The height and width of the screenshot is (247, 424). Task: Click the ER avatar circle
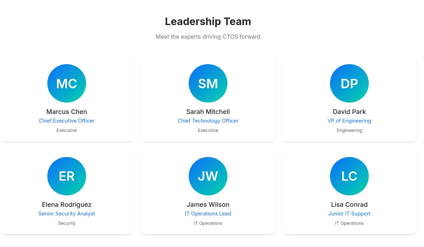[x=66, y=176]
